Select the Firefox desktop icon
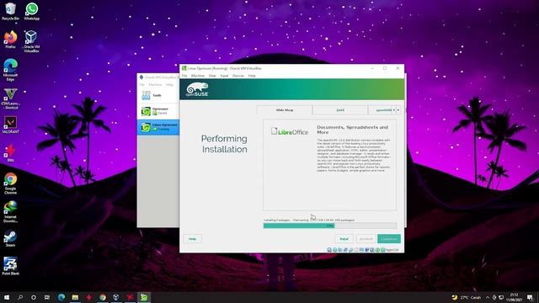This screenshot has height=303, width=539. [10, 40]
